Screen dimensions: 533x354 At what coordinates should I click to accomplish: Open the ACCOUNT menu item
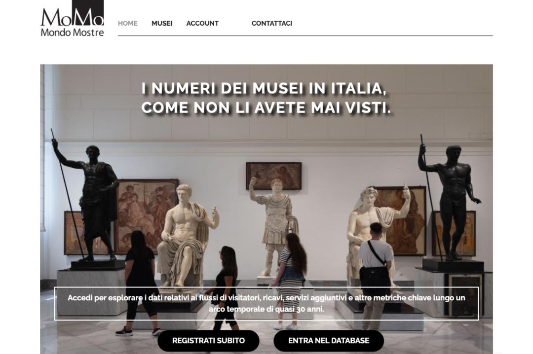(x=202, y=24)
